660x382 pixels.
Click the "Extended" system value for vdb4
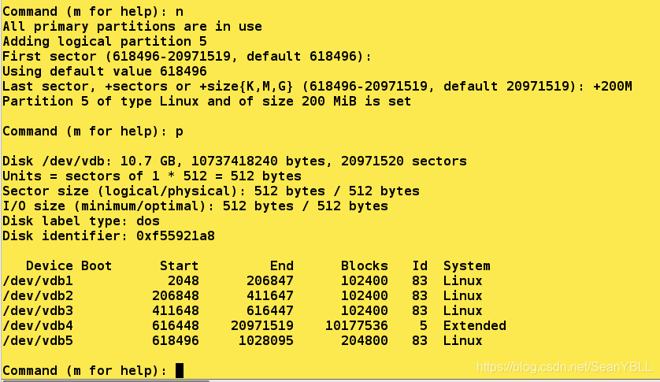[x=474, y=325]
